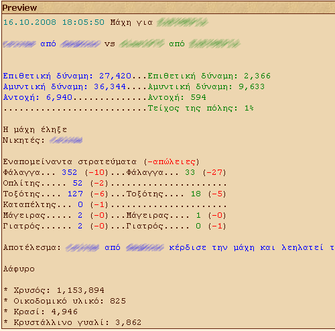Click the Μάχη για text
This screenshot has width=335, height=331.
(x=131, y=22)
